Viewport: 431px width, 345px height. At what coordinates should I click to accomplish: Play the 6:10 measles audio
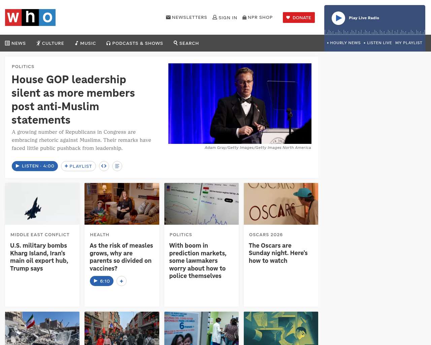102,281
